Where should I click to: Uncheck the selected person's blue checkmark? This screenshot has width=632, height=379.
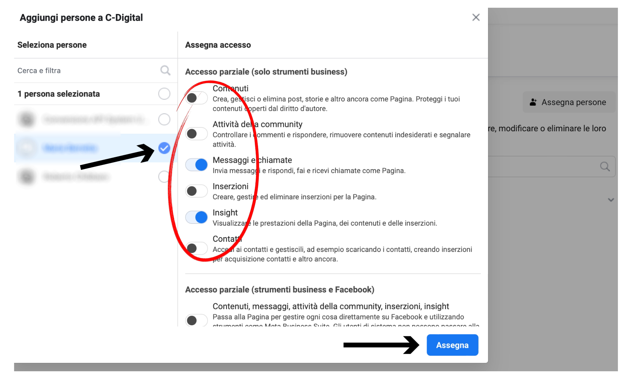pyautogui.click(x=164, y=148)
